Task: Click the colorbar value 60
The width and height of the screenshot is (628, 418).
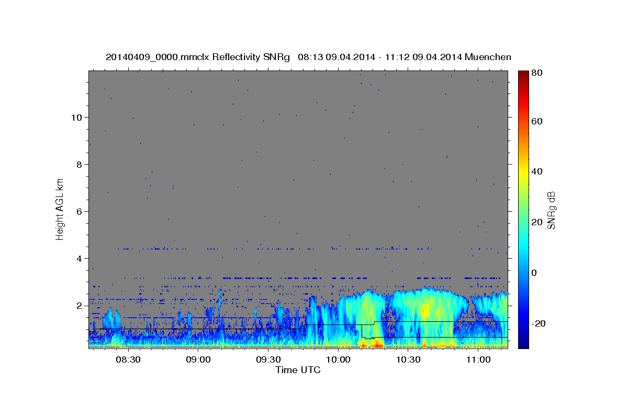Action: coord(538,121)
